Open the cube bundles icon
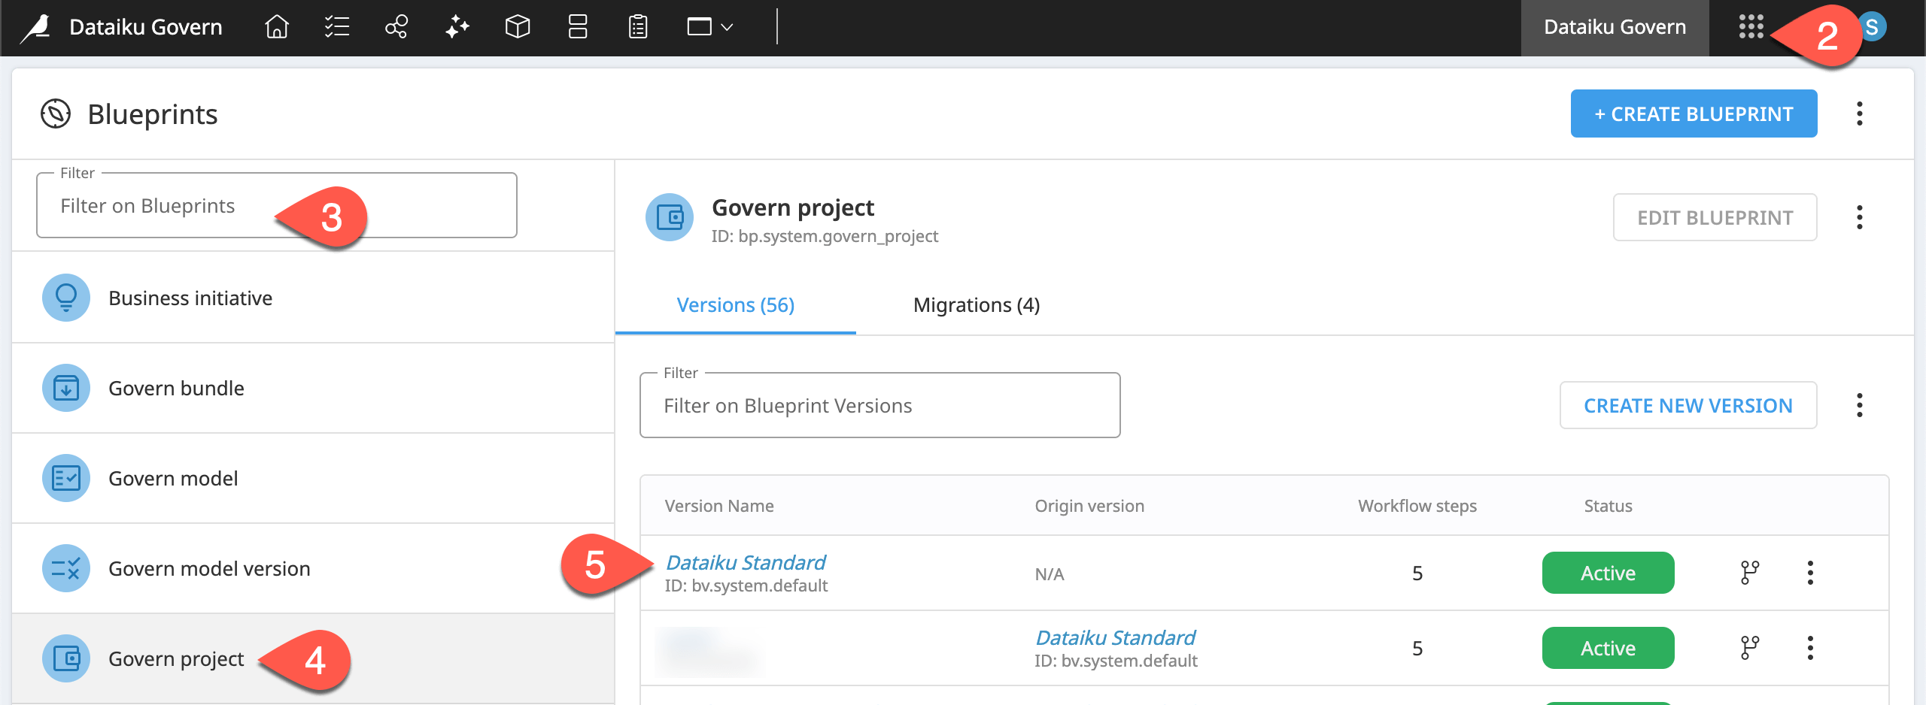The width and height of the screenshot is (1926, 705). [x=518, y=27]
